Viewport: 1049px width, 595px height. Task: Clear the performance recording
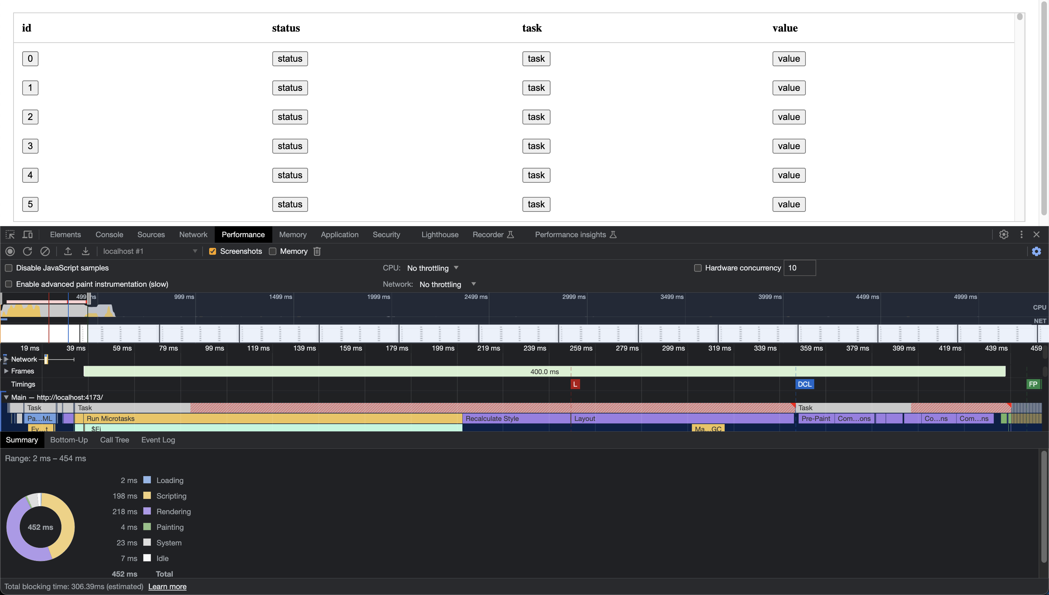pyautogui.click(x=45, y=251)
